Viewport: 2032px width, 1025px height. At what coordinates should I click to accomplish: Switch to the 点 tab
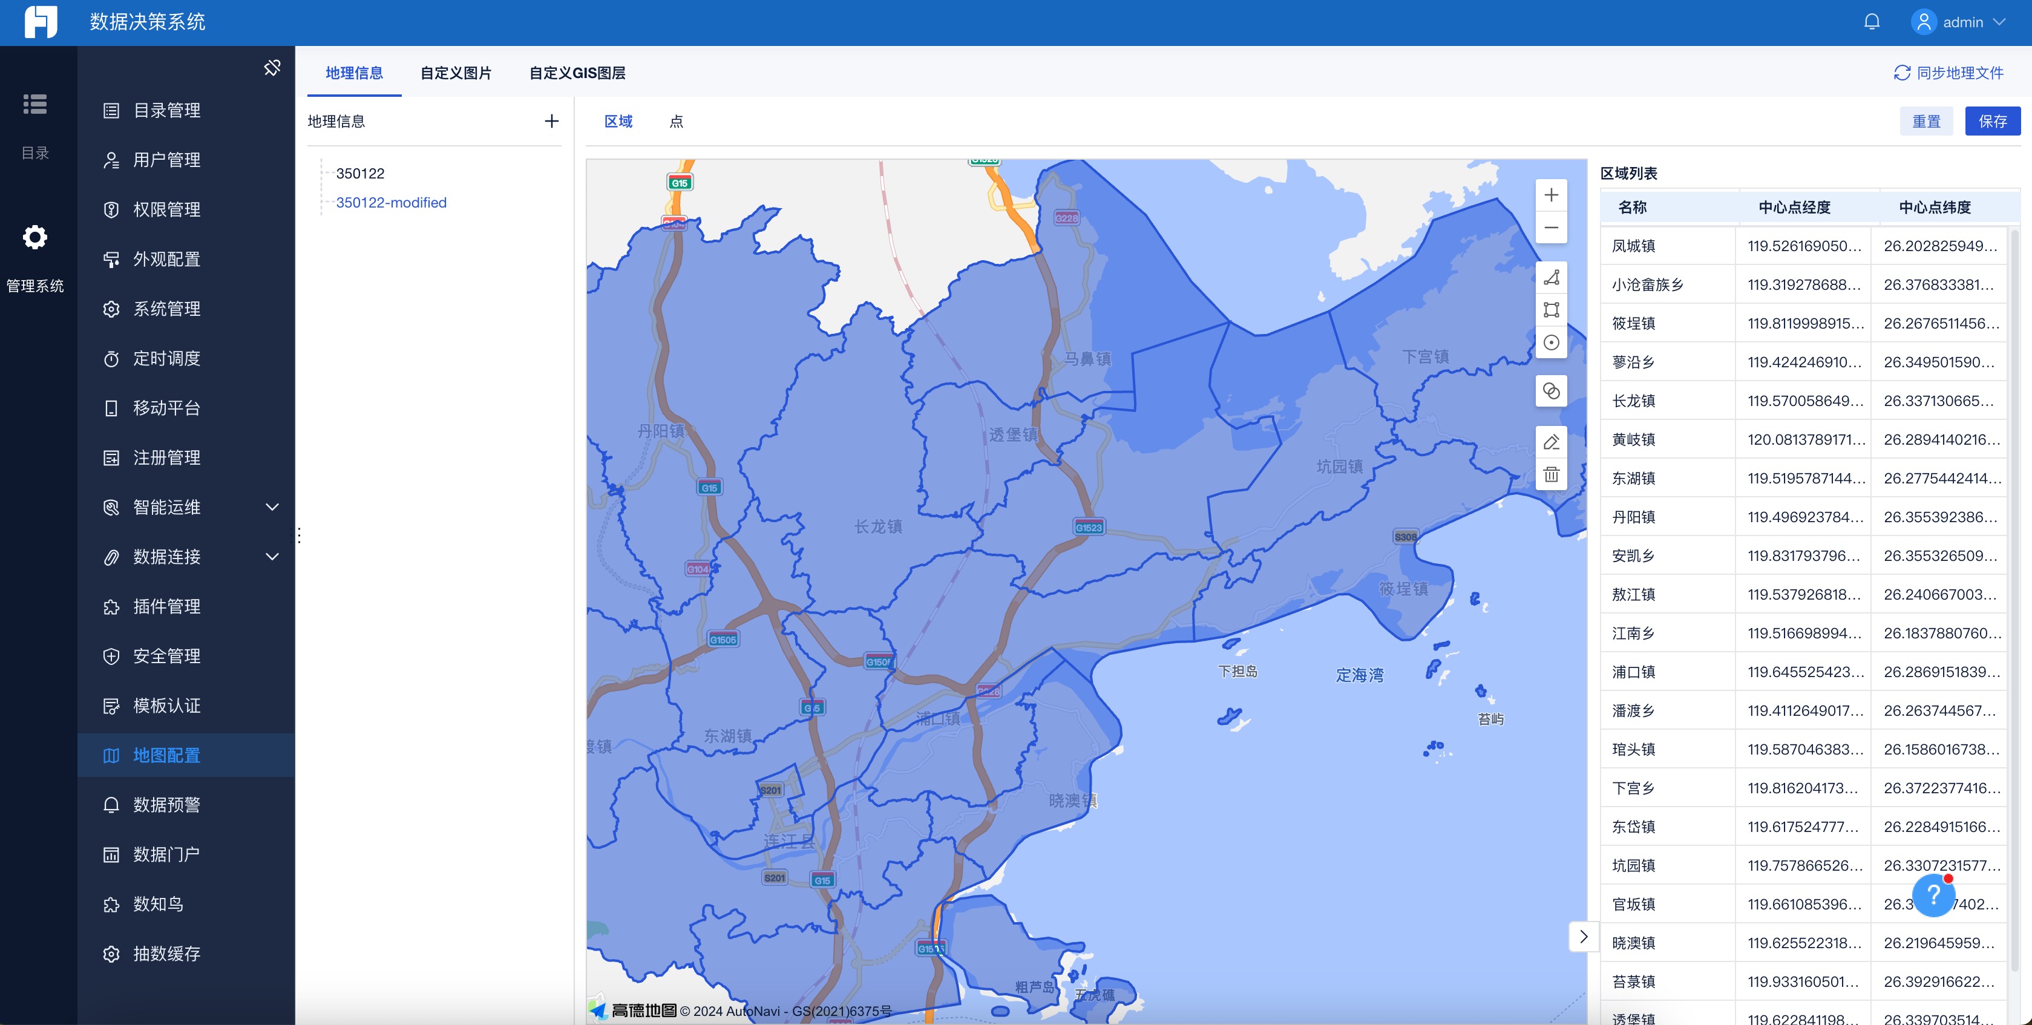676,122
